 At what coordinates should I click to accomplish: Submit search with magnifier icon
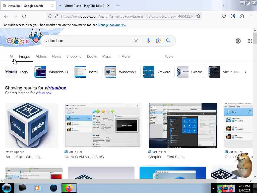point(168,41)
